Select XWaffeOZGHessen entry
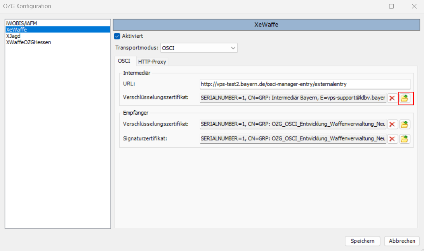Viewport: 424px width, 251px height. (28, 42)
